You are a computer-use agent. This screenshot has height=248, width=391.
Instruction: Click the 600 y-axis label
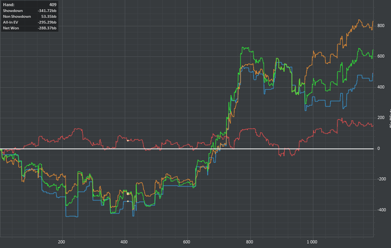point(381,56)
